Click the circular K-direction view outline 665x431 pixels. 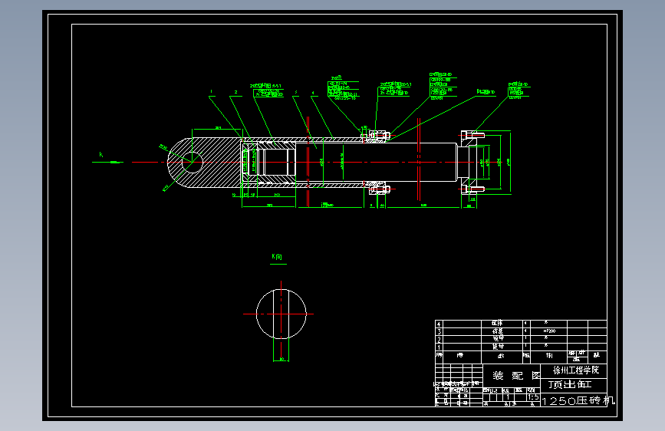click(281, 314)
